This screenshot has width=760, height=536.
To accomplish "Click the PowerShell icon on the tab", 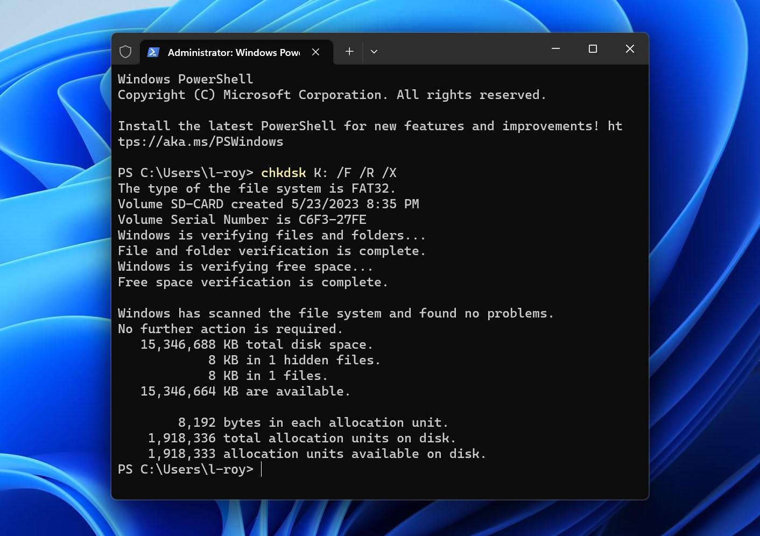I will point(153,52).
